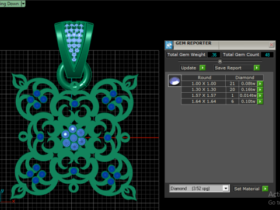Click the Total Gem Count label
The height and width of the screenshot is (210, 280).
[x=241, y=55]
